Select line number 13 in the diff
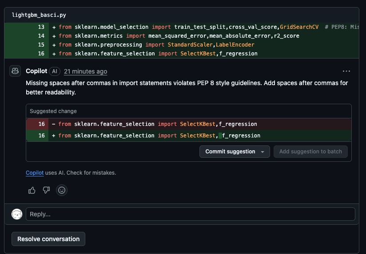This screenshot has height=254, width=366. 41,27
